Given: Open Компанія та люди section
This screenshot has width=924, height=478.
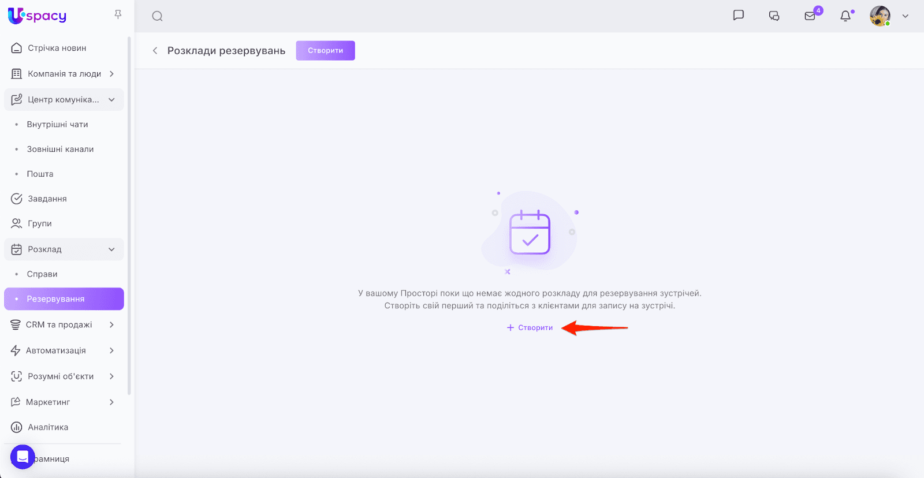Looking at the screenshot, I should pyautogui.click(x=64, y=74).
